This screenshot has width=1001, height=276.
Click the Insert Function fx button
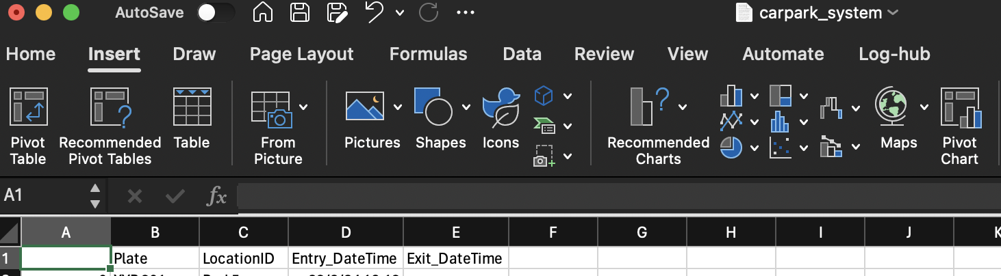(x=216, y=197)
